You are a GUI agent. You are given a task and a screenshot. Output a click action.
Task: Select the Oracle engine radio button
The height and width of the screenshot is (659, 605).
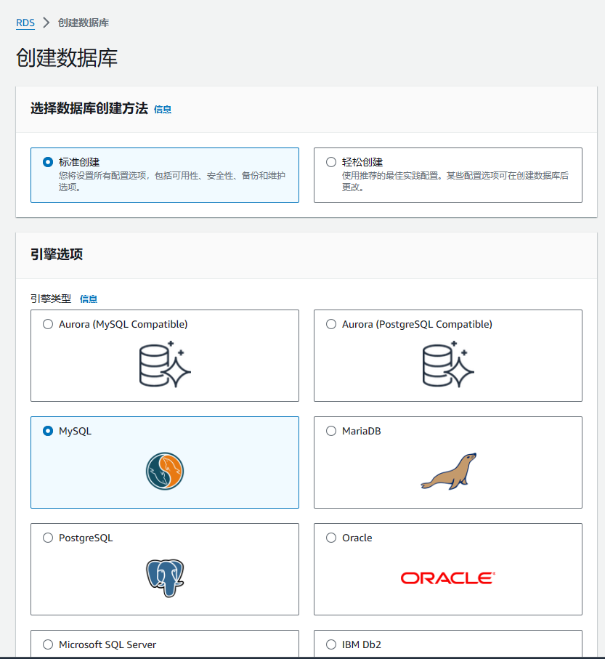click(331, 538)
